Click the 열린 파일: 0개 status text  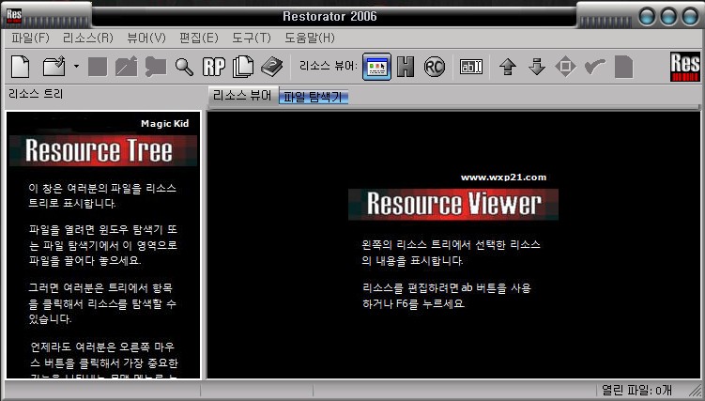[636, 390]
